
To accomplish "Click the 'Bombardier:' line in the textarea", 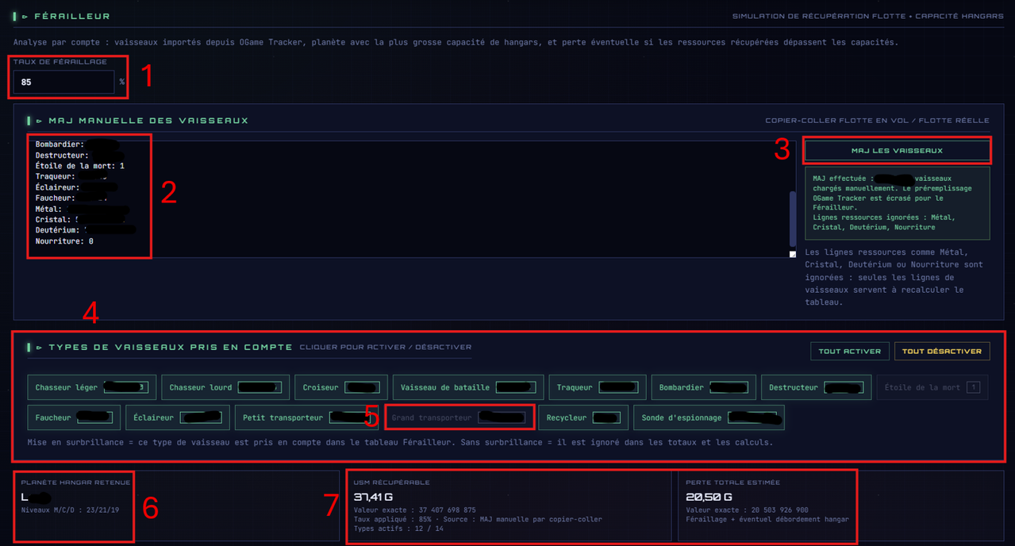I will coord(60,144).
